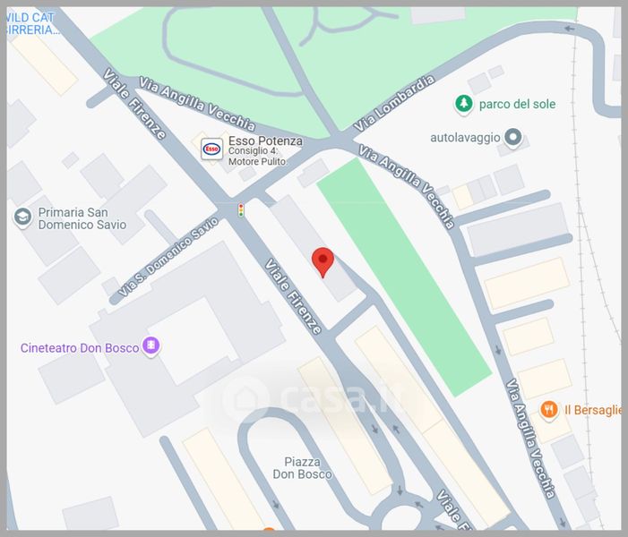Select the Esso gas station icon
This screenshot has height=537, width=628.
[x=211, y=149]
